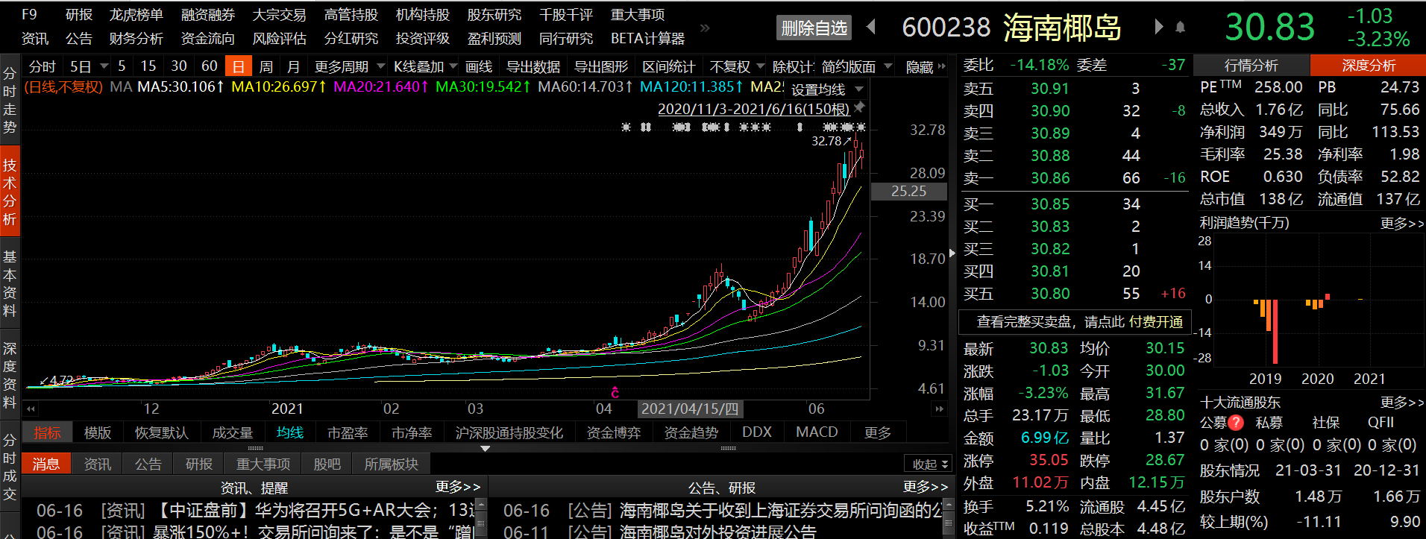Expand 更多 in indicator tab row
Screen dimensions: 1426x539
tap(878, 432)
